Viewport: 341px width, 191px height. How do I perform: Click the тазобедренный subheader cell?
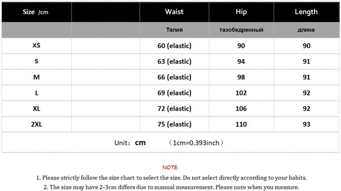pyautogui.click(x=241, y=30)
